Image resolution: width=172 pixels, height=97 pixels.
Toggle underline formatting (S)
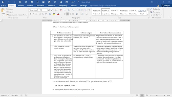point(36,14)
